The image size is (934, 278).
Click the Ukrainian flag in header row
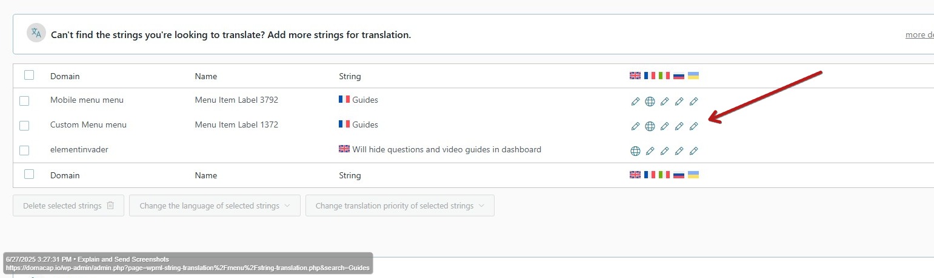(x=693, y=76)
